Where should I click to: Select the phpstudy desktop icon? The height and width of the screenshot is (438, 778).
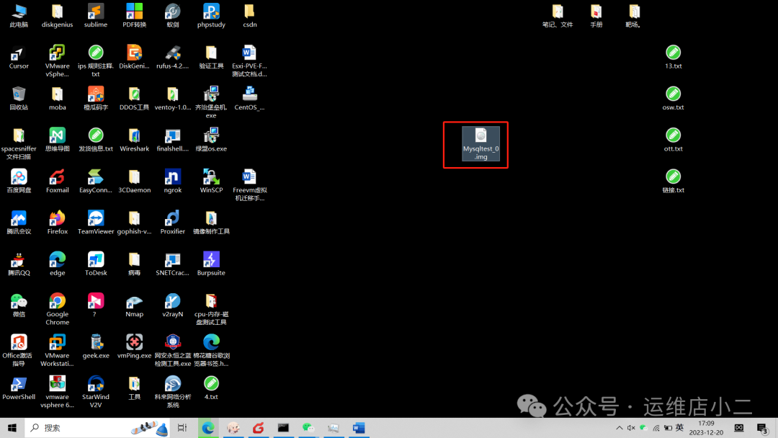coord(211,16)
